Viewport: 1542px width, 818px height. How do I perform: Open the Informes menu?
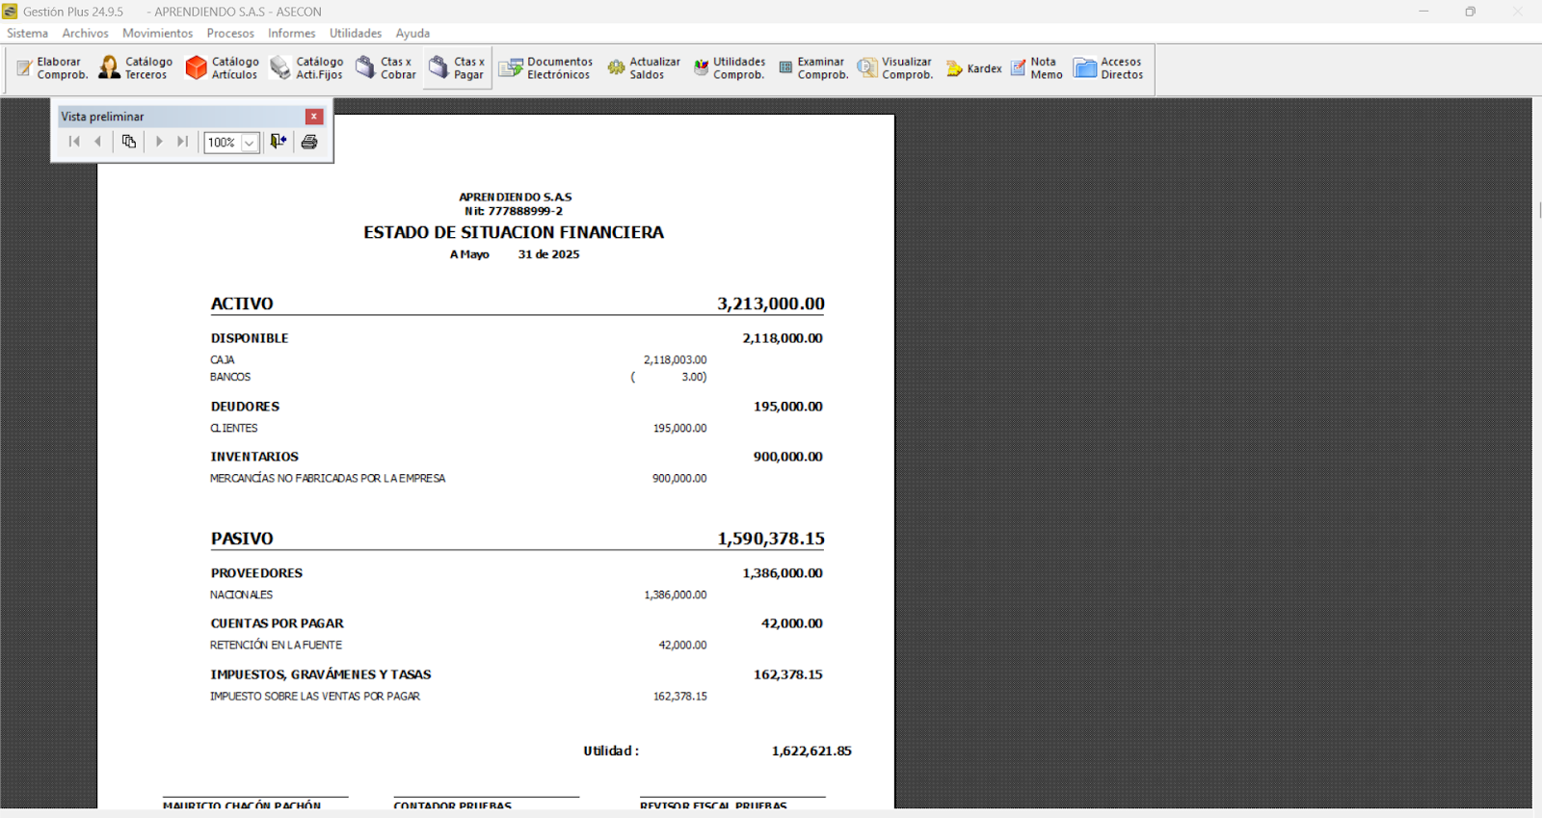coord(291,33)
